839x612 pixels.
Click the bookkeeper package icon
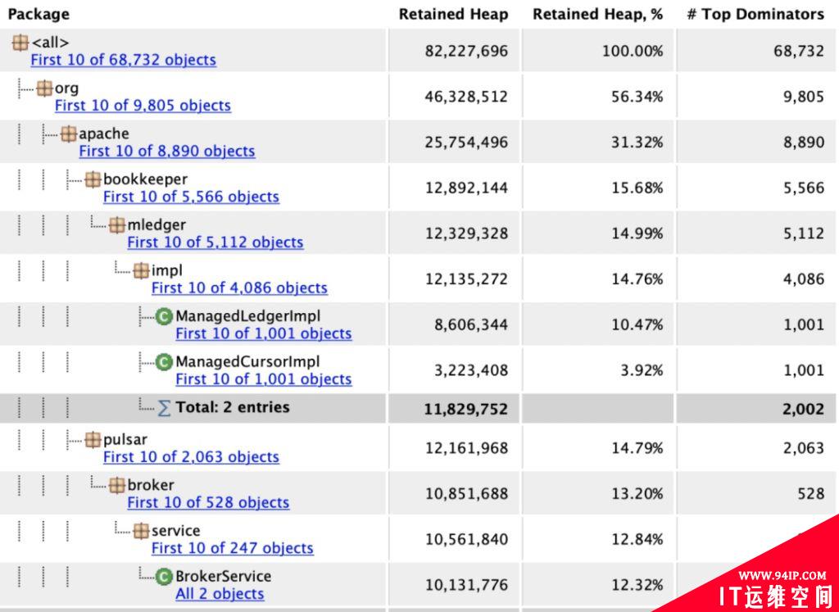(93, 179)
